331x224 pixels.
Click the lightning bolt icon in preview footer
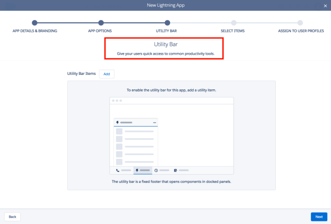click(137, 170)
